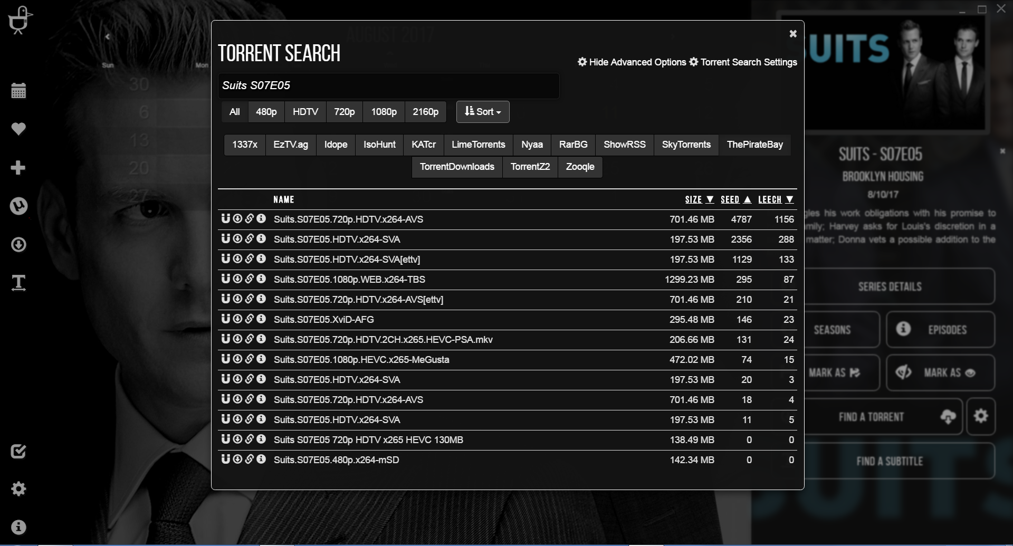Screen dimensions: 1013x546
Task: Show info for Suits.S07E05.1080p.WEB.x264-TBS
Action: tap(261, 279)
